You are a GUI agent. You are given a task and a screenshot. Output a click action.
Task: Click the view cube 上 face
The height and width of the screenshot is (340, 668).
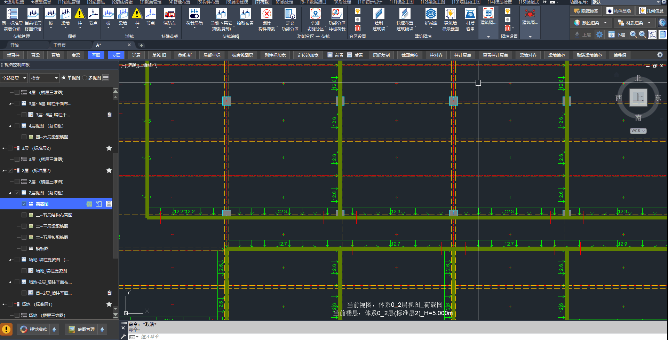tap(638, 97)
